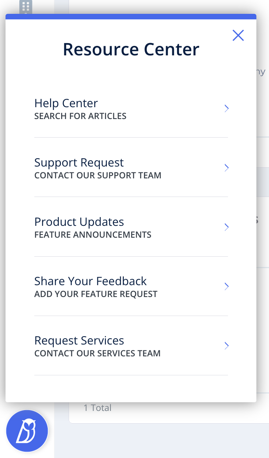Click the "Feature Announcements" subtitle

93,235
